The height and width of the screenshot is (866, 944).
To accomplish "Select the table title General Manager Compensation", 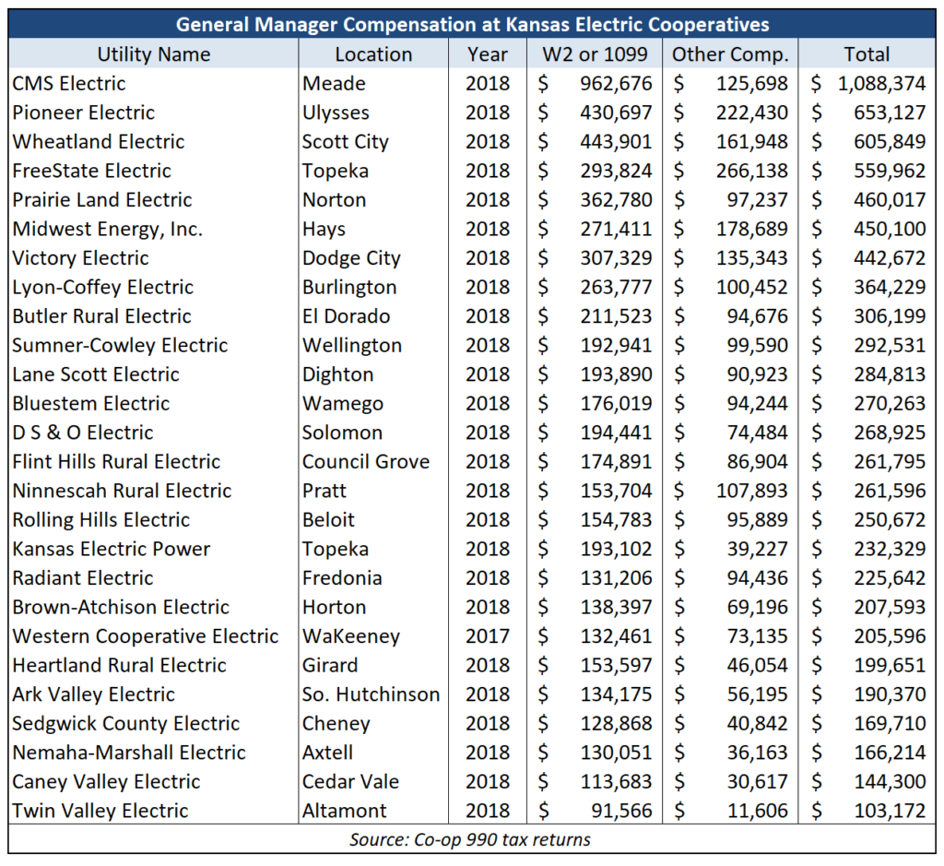I will point(472,25).
